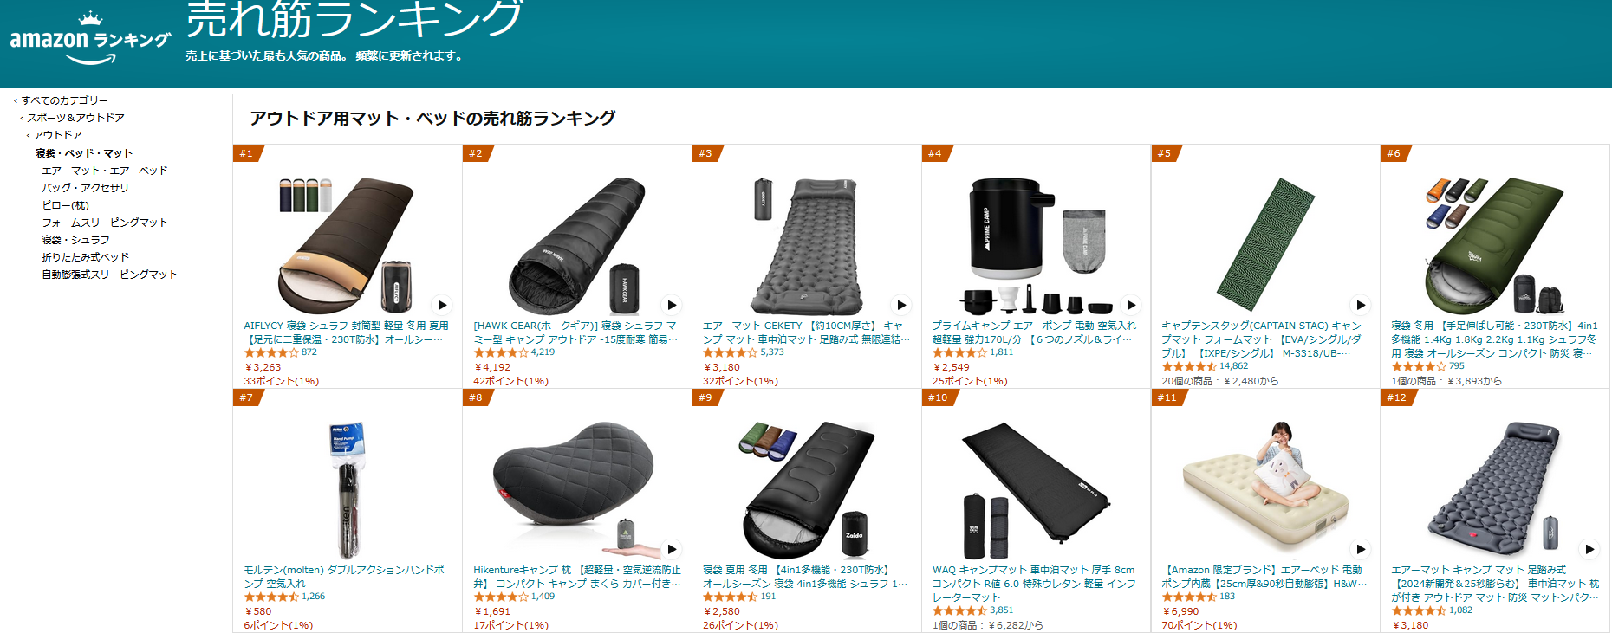
Task: Play video on HAWK GEAR sleeping bag
Action: coord(672,305)
